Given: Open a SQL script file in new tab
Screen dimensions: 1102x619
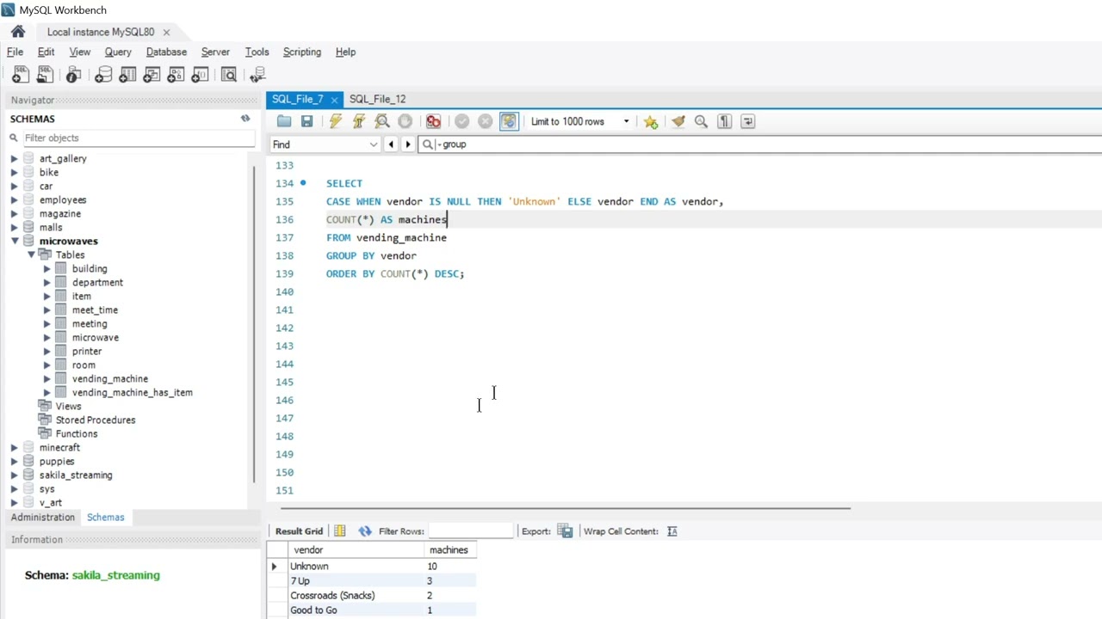Looking at the screenshot, I should [x=45, y=75].
